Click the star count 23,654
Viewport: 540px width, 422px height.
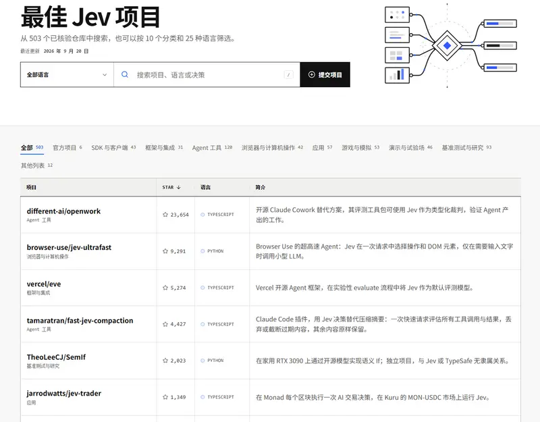(180, 215)
